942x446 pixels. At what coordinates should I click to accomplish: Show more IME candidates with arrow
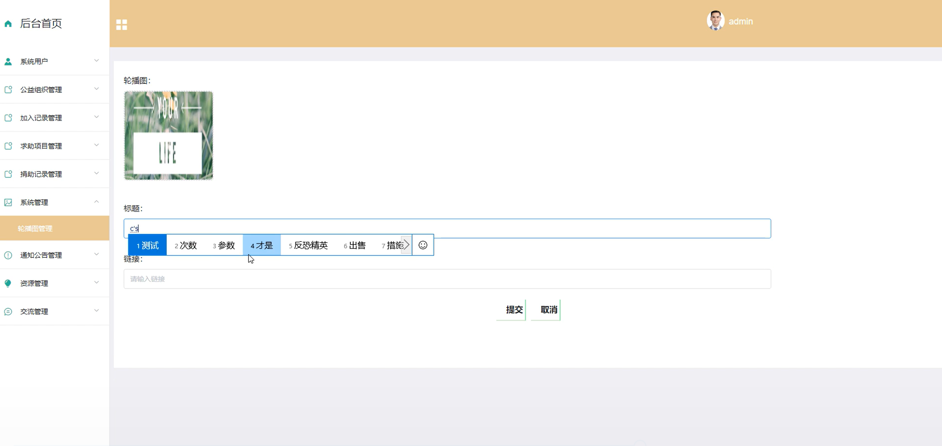pyautogui.click(x=407, y=245)
